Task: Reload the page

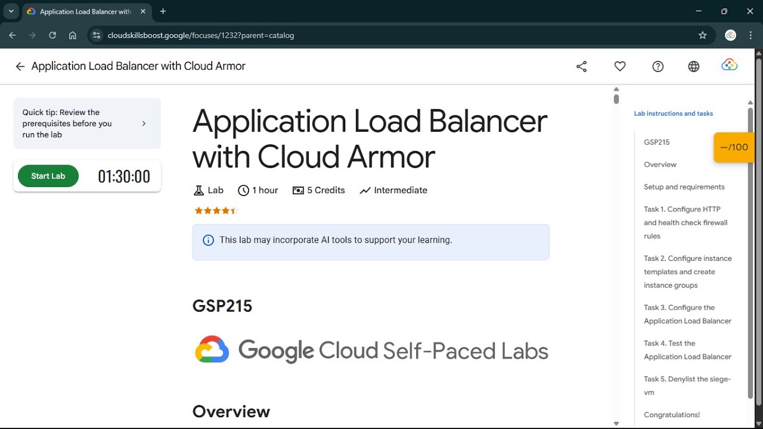Action: coord(52,35)
